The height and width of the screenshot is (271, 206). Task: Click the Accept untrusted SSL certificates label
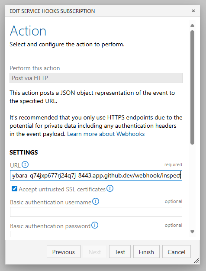62,189
